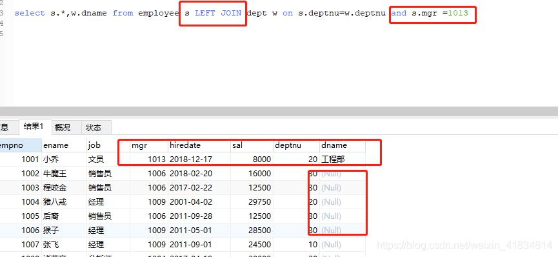Select the deptnu column header
Screen dimensions: 558x257
(297, 145)
